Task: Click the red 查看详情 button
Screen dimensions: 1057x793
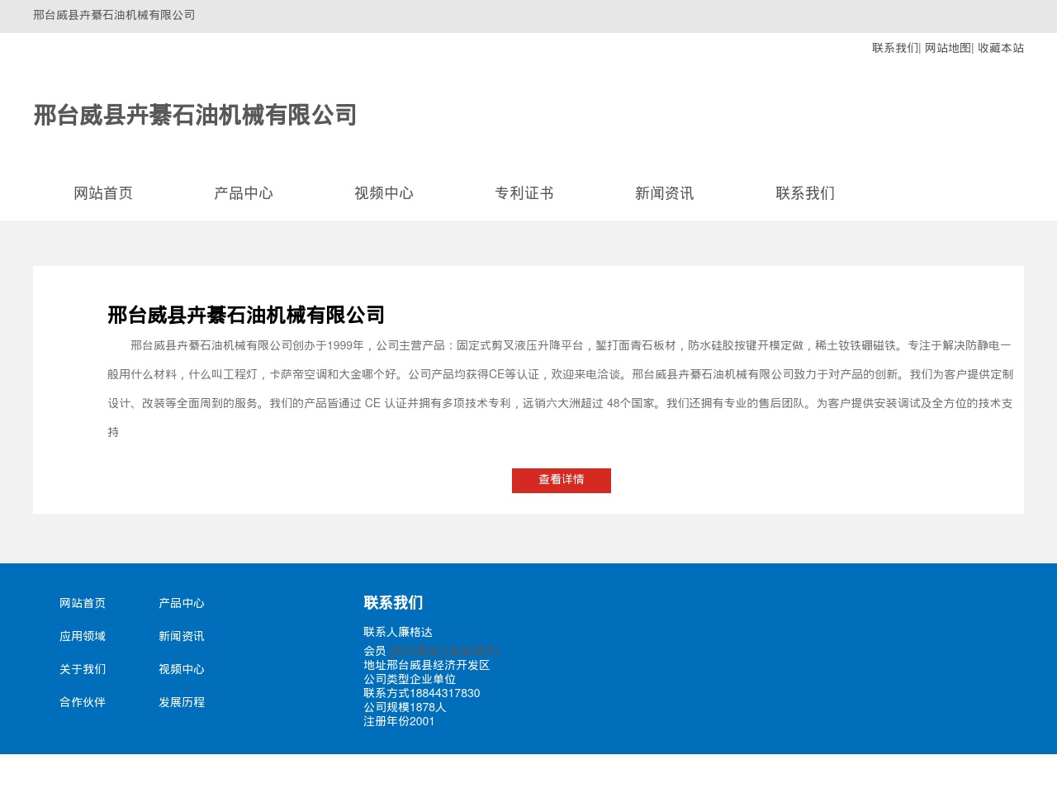Action: [562, 481]
